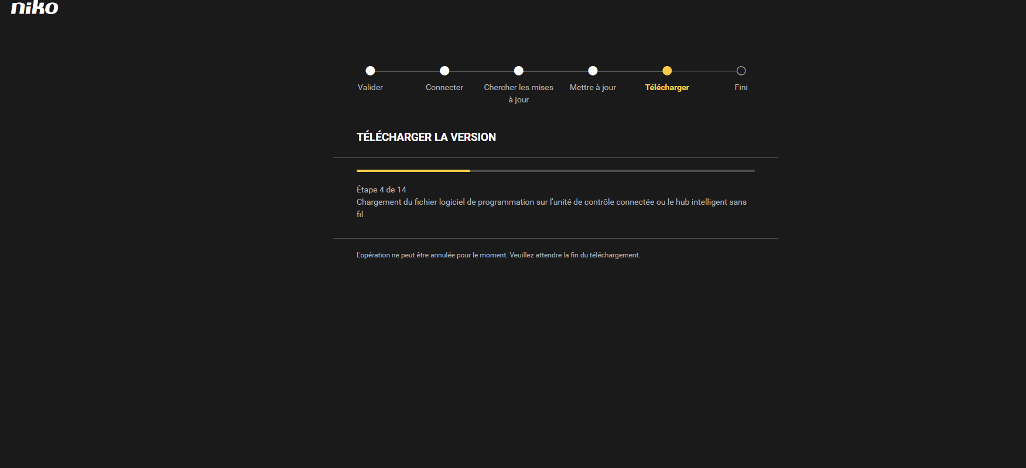Click the Fini step label
The width and height of the screenshot is (1026, 468).
click(x=741, y=87)
